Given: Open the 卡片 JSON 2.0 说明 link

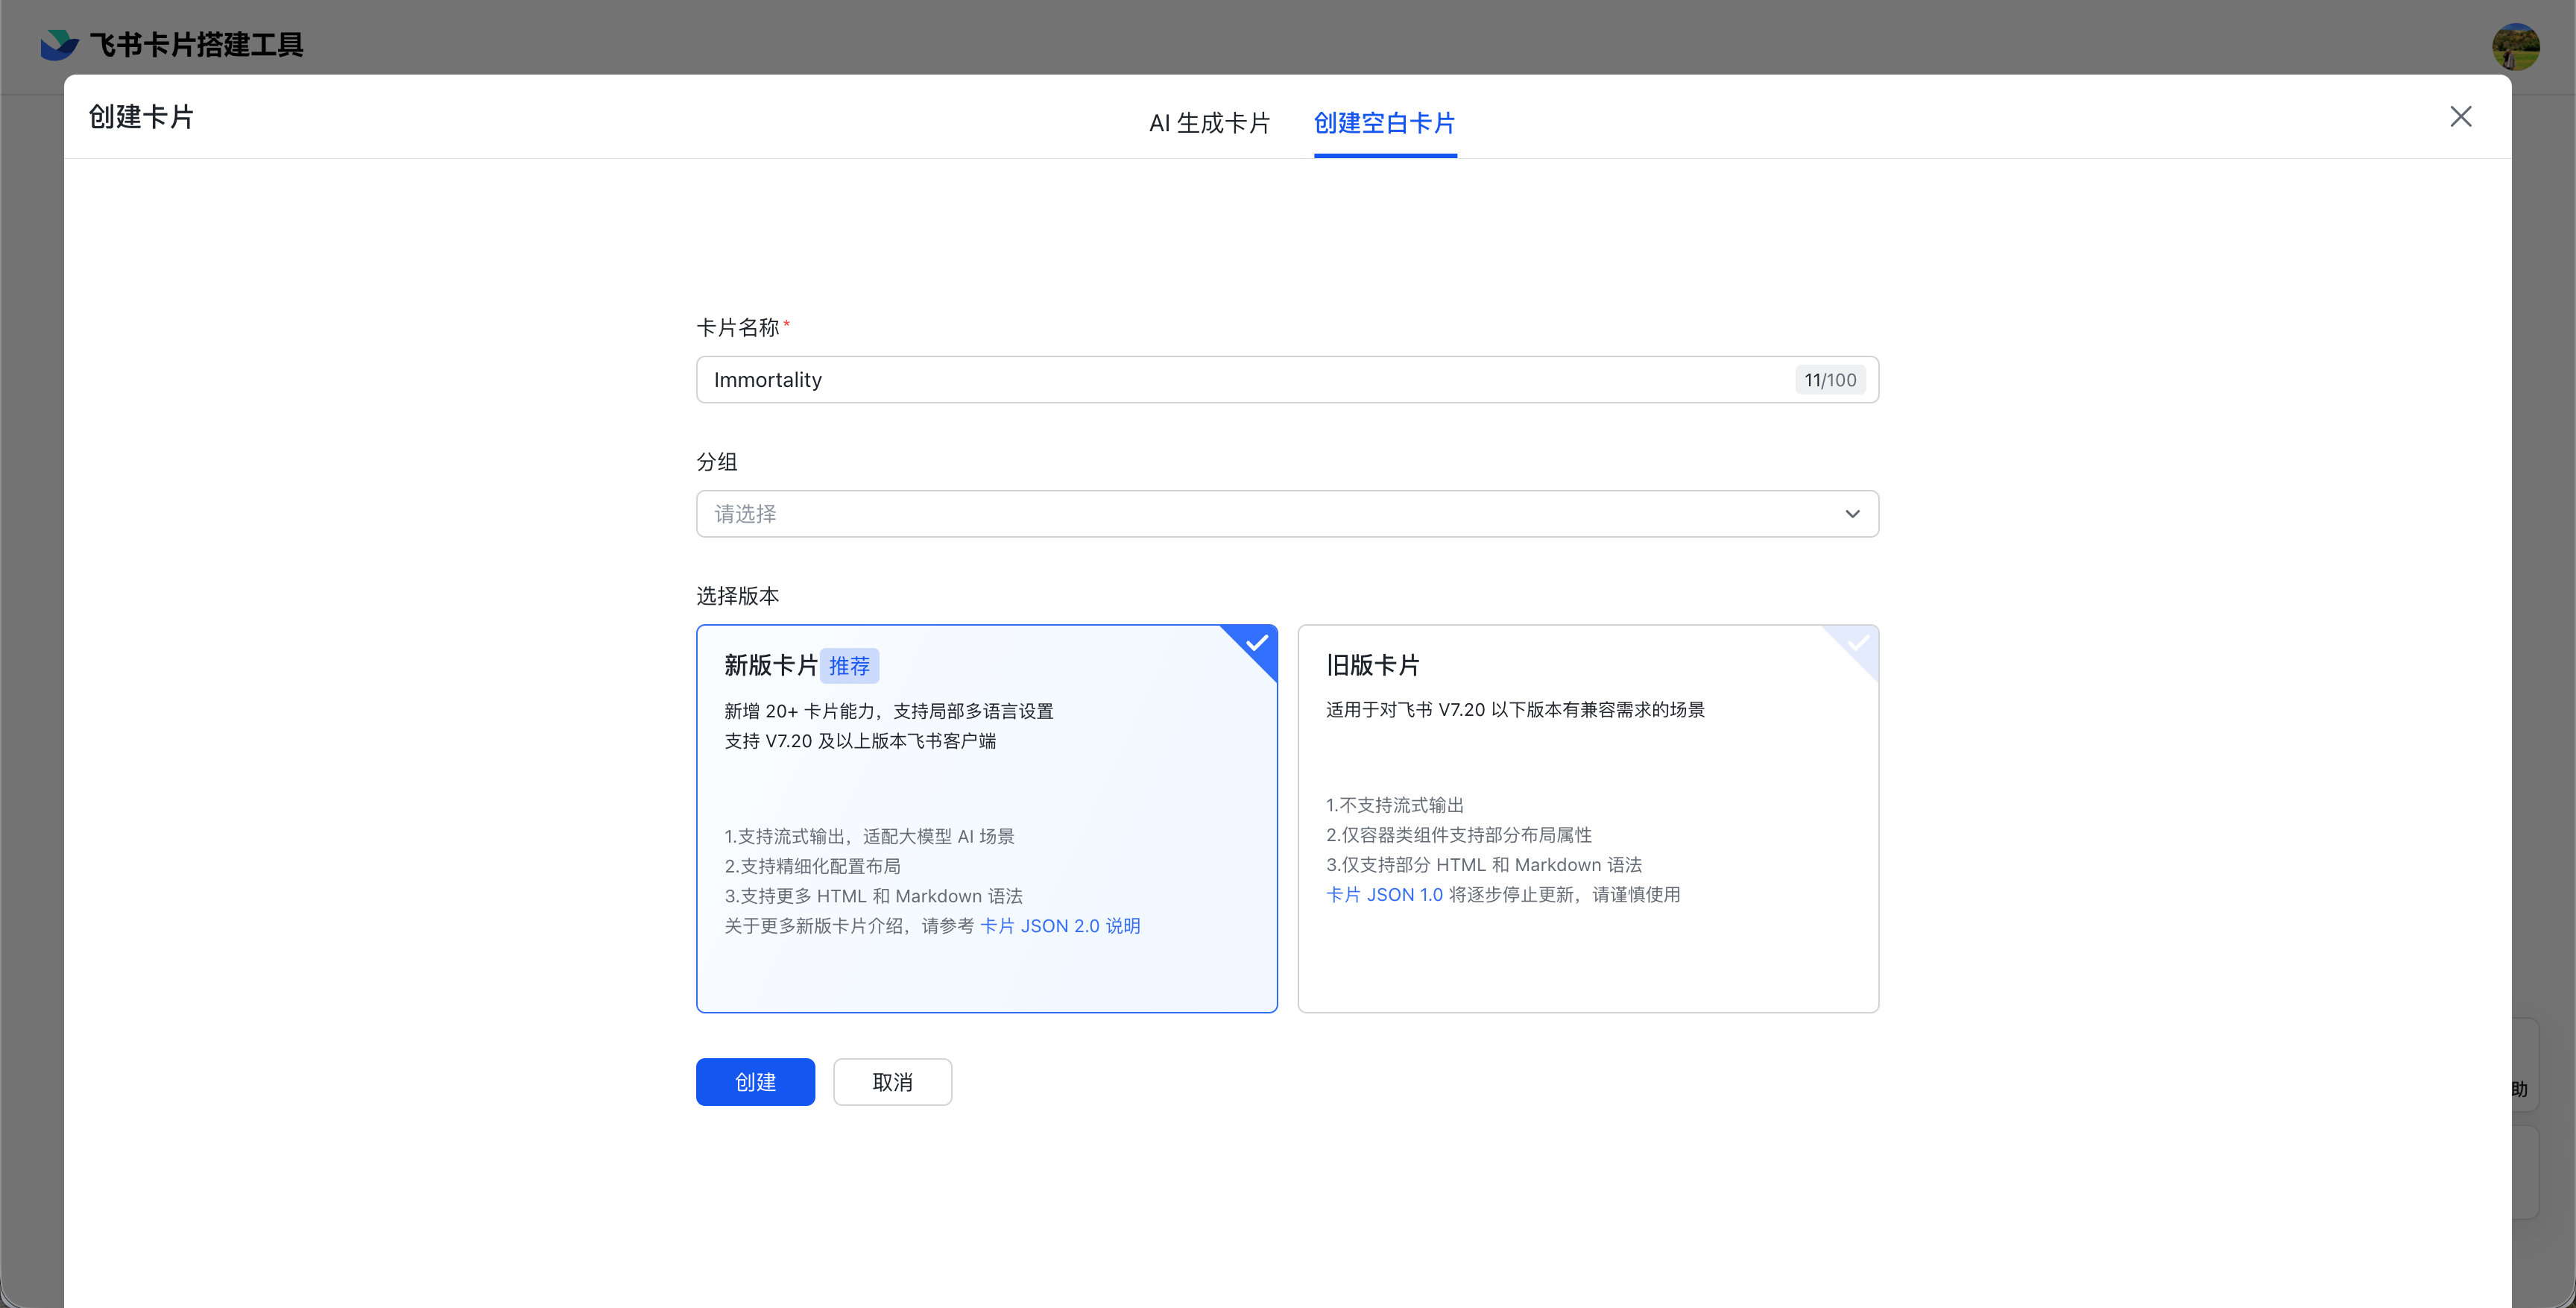Looking at the screenshot, I should click(x=1060, y=925).
